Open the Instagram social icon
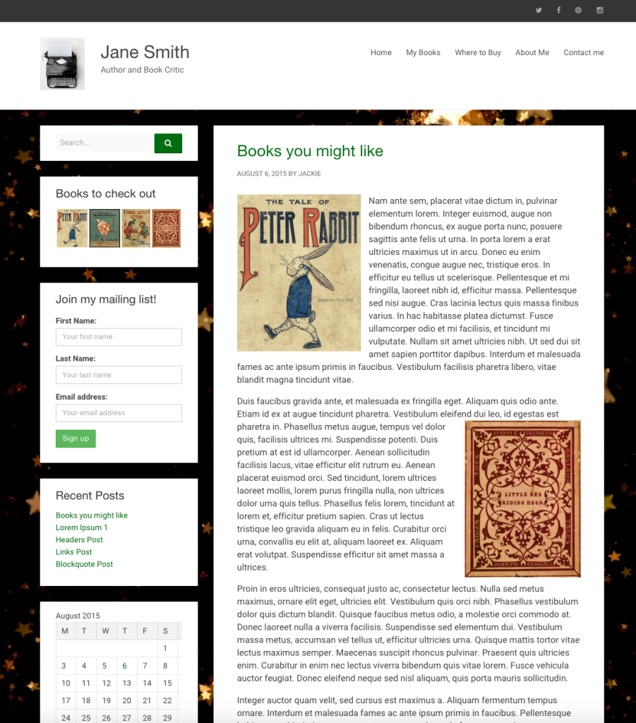The image size is (636, 723). point(599,10)
